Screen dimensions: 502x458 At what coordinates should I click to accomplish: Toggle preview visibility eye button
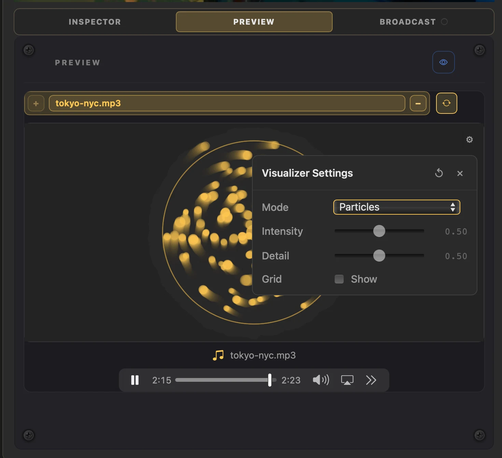point(443,62)
